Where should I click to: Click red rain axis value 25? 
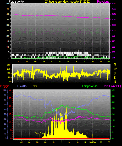(x=10, y=98)
